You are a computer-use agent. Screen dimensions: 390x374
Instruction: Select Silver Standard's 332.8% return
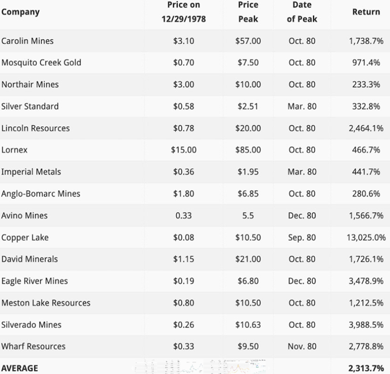[x=366, y=106]
